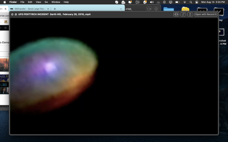Click the UFO video preview area
This screenshot has width=228, height=142.
click(x=114, y=76)
